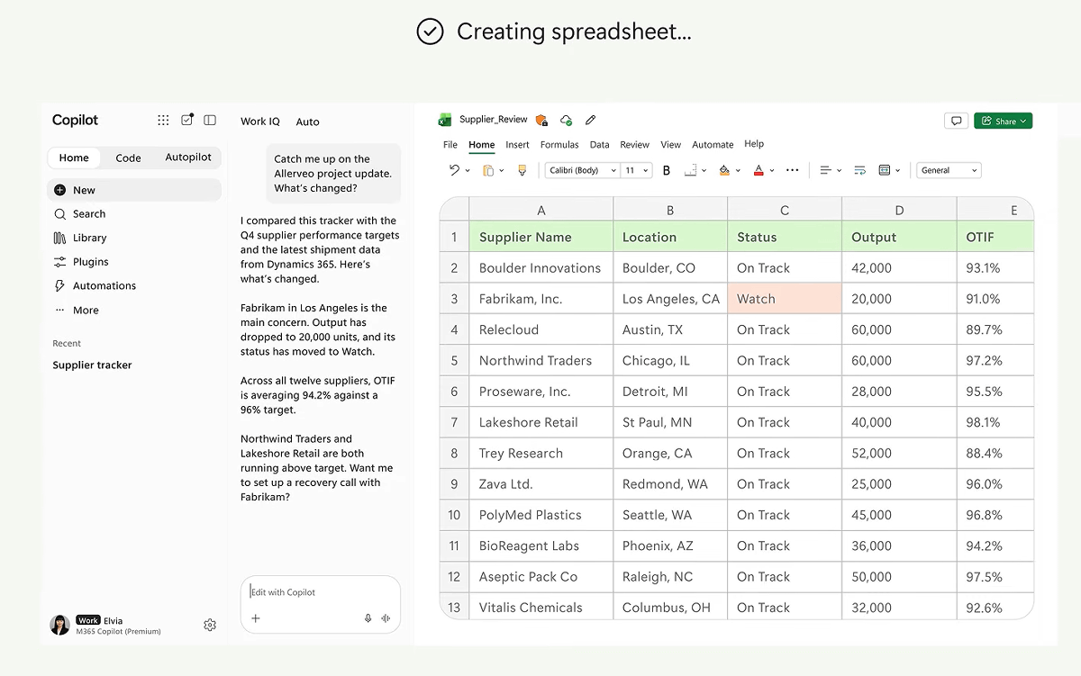Open recent chat Supplier tracker

point(92,365)
